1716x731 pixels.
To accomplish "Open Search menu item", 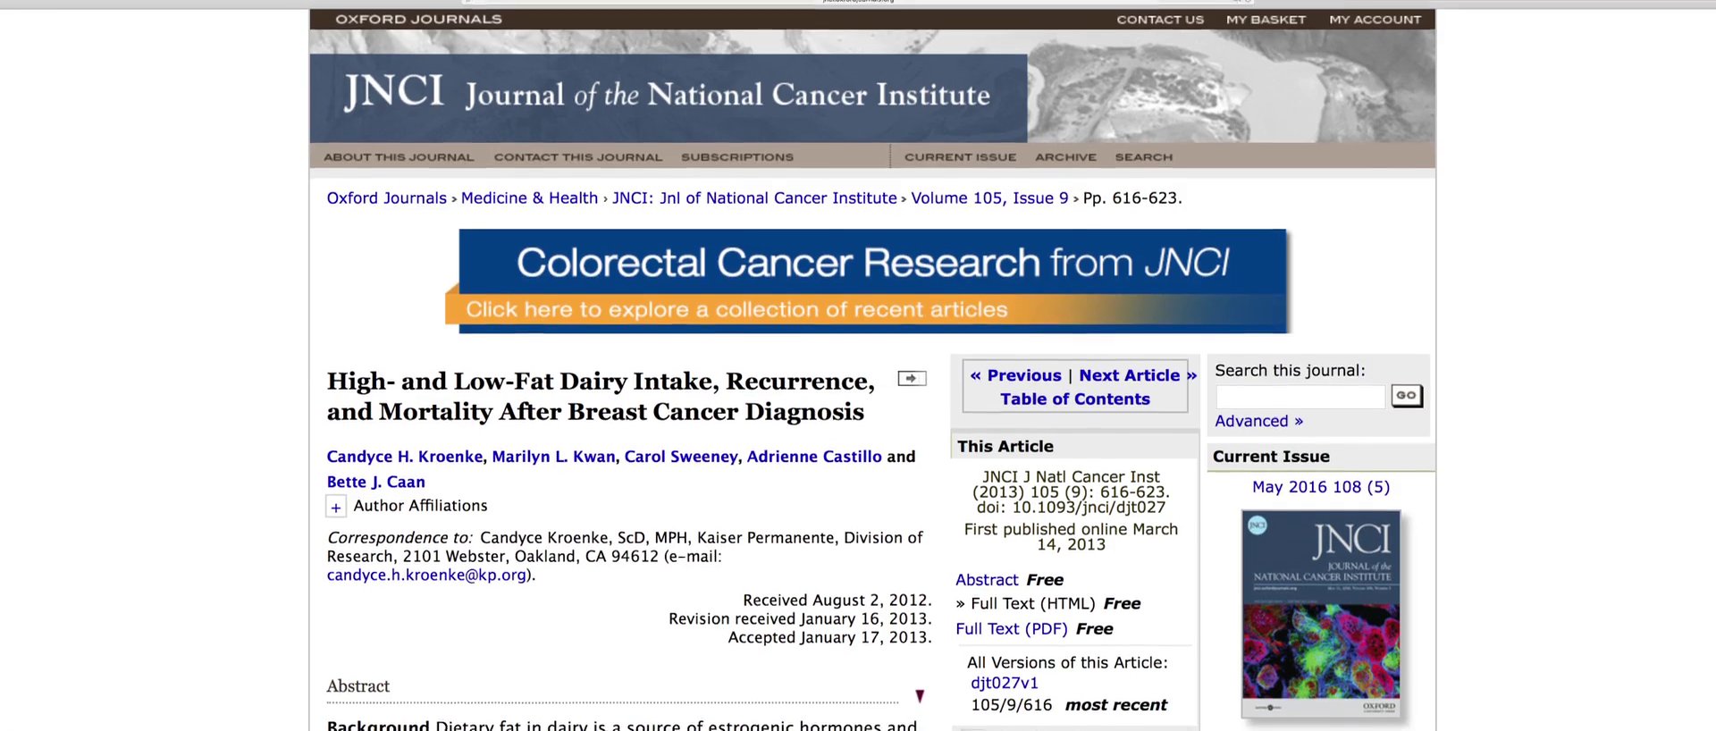I will (x=1144, y=157).
